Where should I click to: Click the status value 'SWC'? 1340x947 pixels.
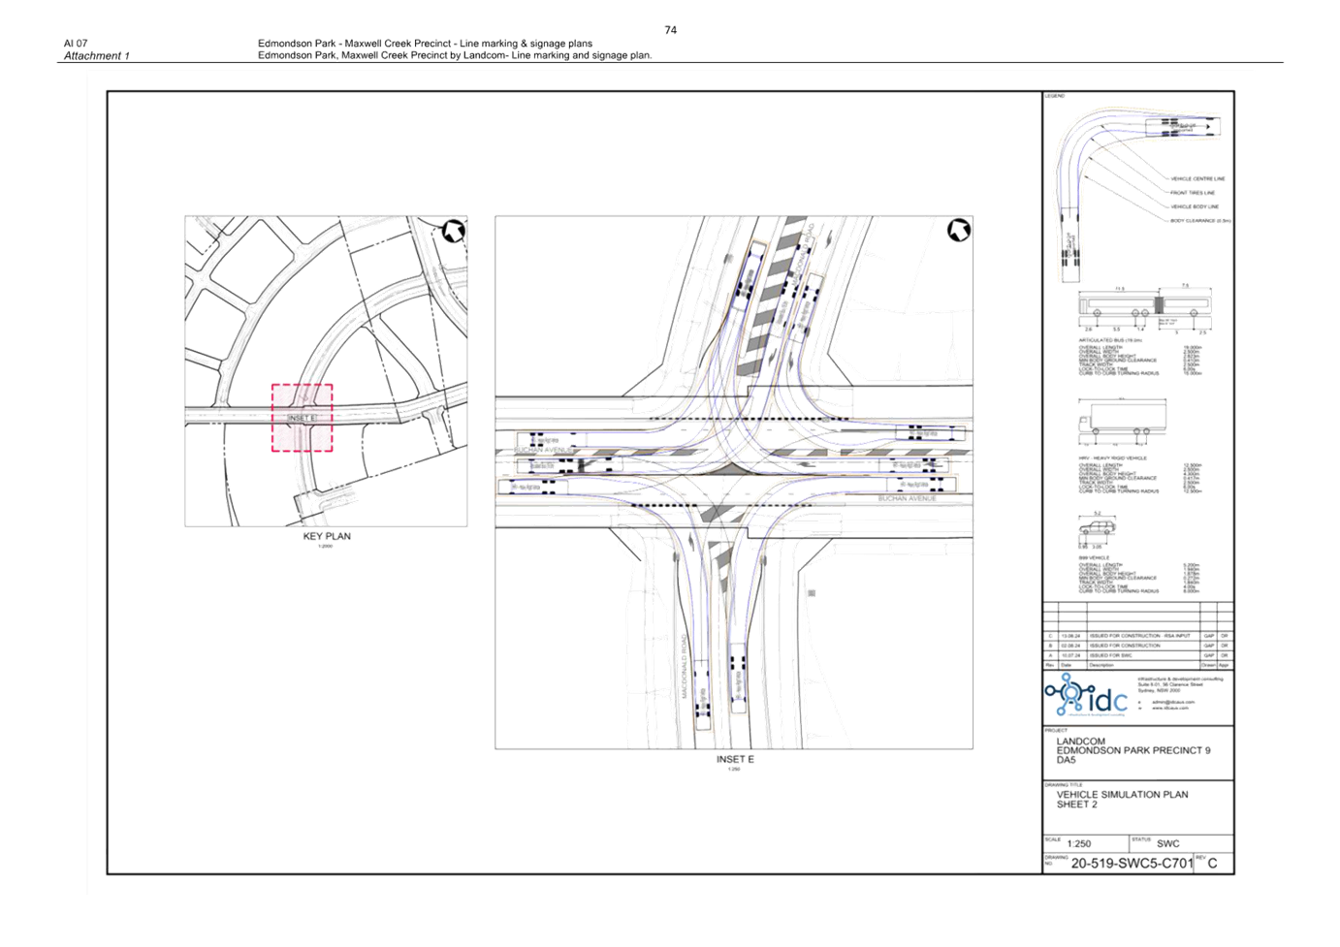pyautogui.click(x=1168, y=843)
